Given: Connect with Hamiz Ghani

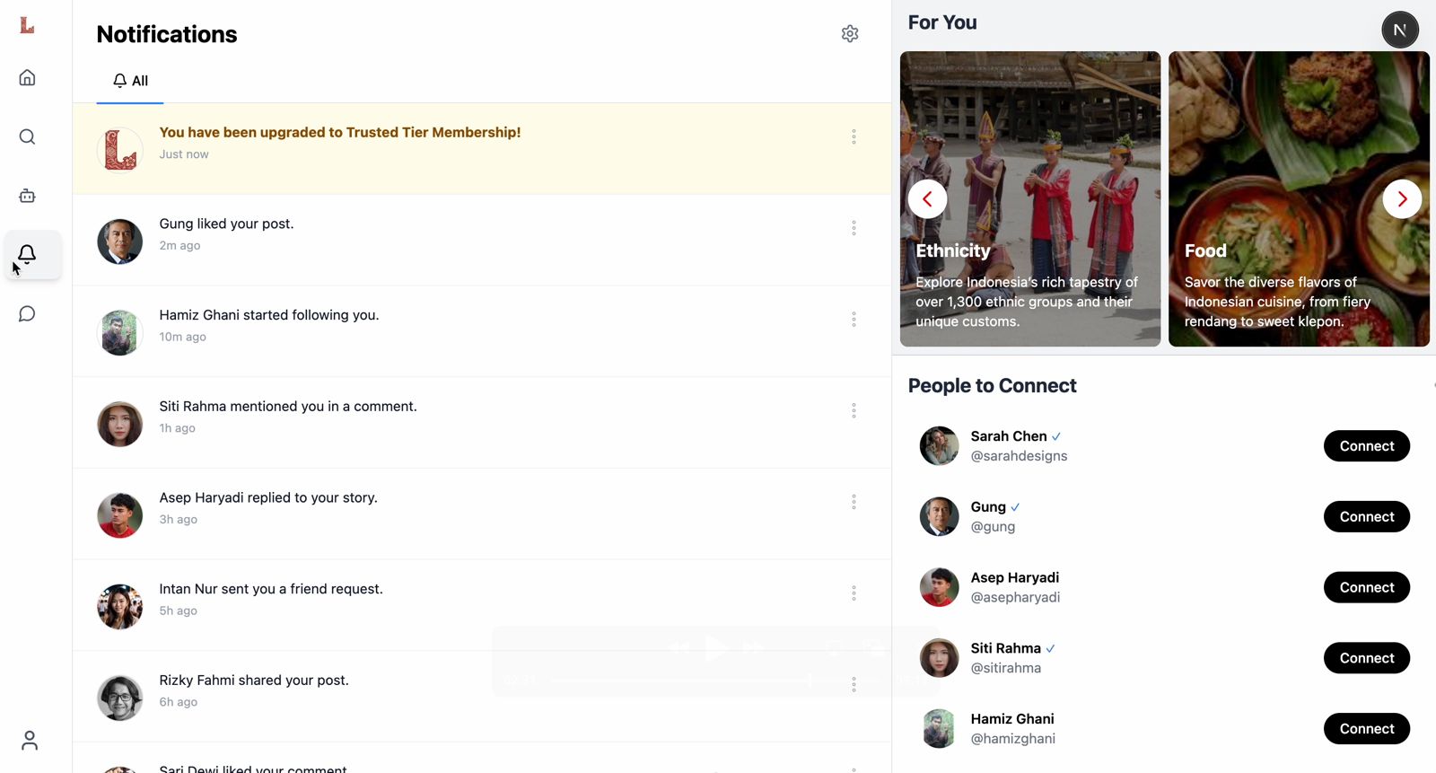Looking at the screenshot, I should point(1367,729).
